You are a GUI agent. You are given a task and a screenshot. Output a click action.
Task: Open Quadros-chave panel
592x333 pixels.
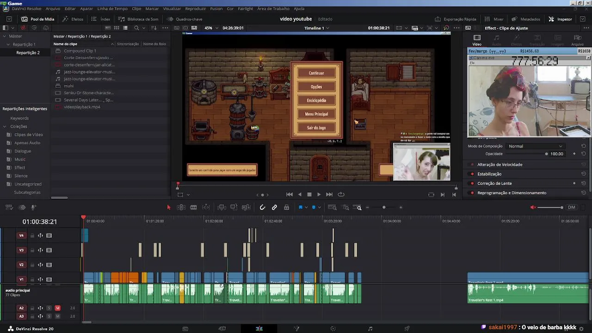click(x=185, y=19)
